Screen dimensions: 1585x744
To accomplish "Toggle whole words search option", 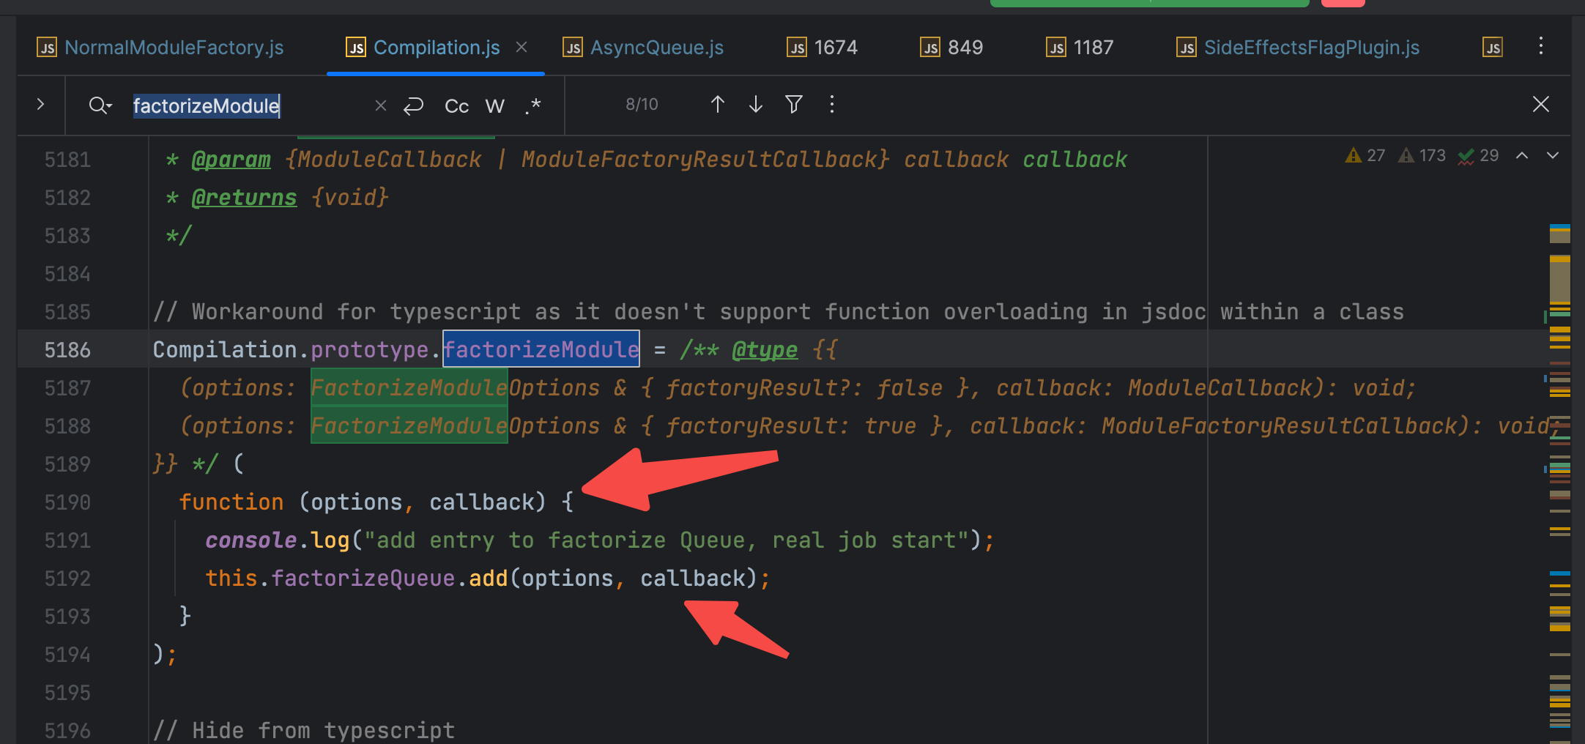I will point(494,106).
